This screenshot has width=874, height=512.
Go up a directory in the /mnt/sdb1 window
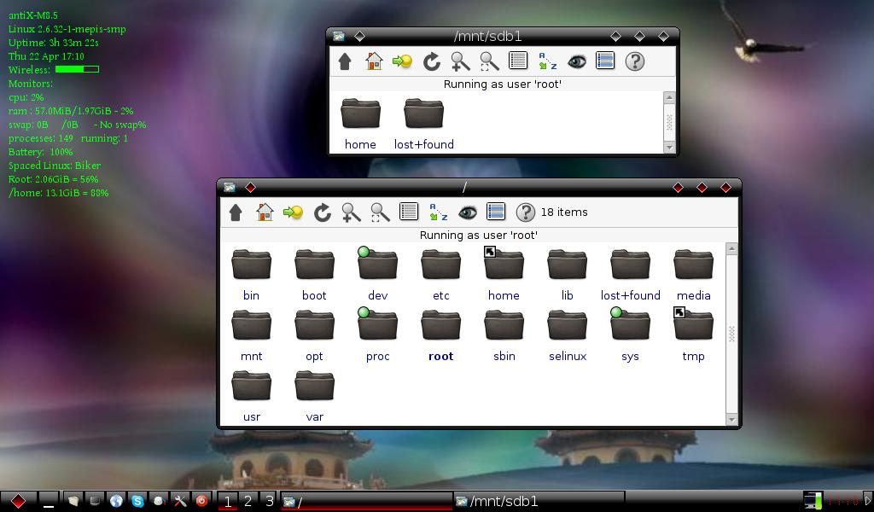[x=345, y=61]
